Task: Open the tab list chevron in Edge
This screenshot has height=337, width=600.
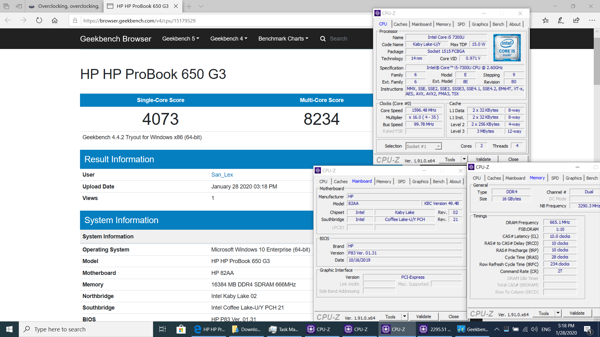Action: [x=201, y=6]
